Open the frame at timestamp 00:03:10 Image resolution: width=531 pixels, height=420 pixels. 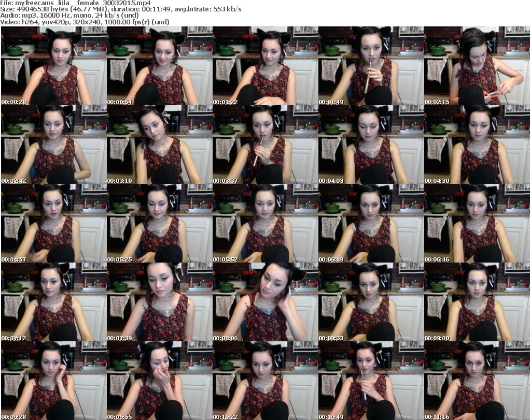point(160,144)
